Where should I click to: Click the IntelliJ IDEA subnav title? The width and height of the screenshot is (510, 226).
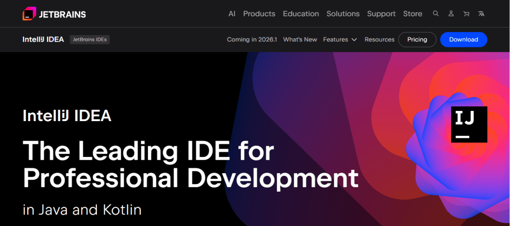pos(43,39)
